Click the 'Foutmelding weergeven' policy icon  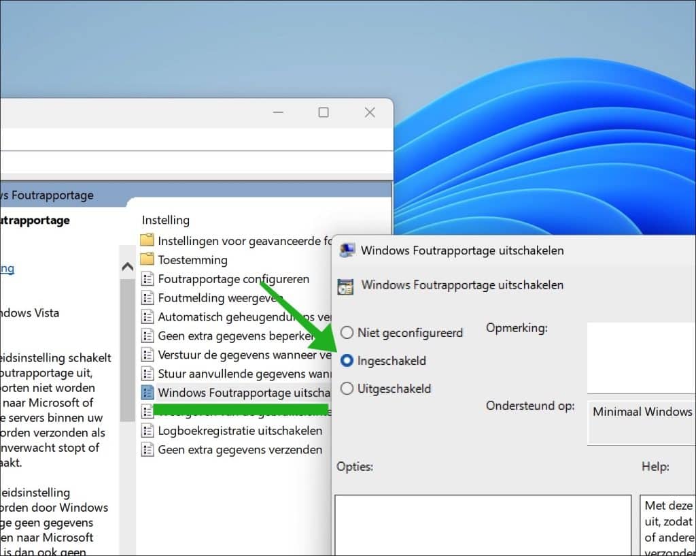pos(147,297)
